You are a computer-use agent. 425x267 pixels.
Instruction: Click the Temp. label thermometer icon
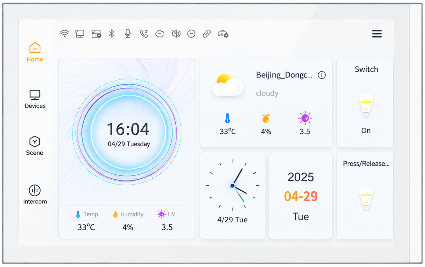[78, 214]
